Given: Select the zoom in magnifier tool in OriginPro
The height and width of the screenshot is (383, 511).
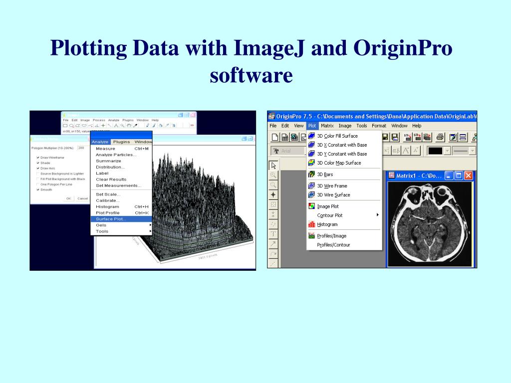Looking at the screenshot, I should [273, 175].
